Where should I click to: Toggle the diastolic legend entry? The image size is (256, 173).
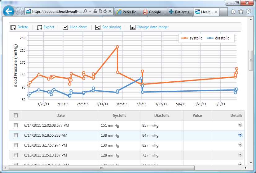[218, 38]
